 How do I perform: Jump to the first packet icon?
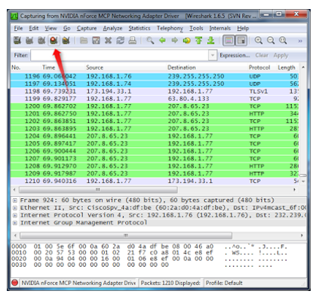[x=198, y=41]
